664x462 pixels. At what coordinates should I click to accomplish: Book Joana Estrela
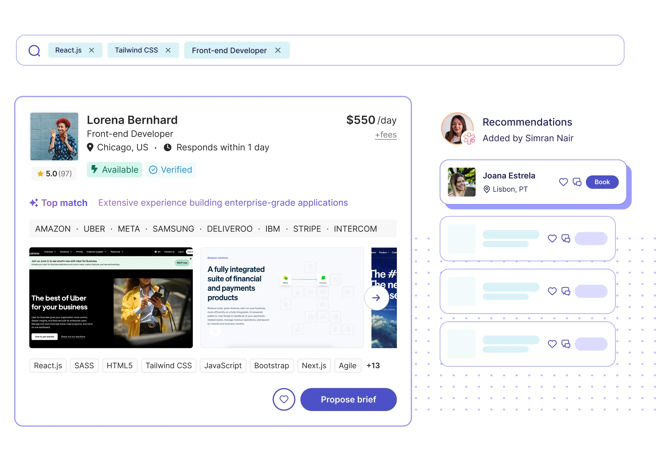tap(602, 182)
